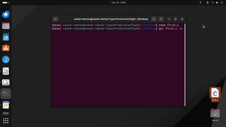Click the red recording indicator in top bar

(201, 2)
